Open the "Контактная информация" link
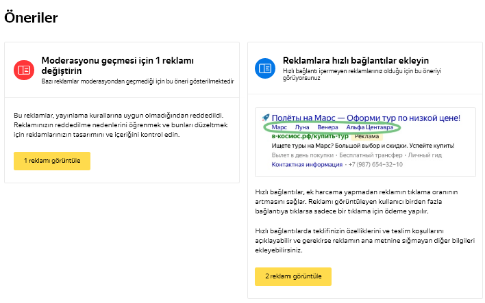485x303 pixels. pyautogui.click(x=307, y=165)
